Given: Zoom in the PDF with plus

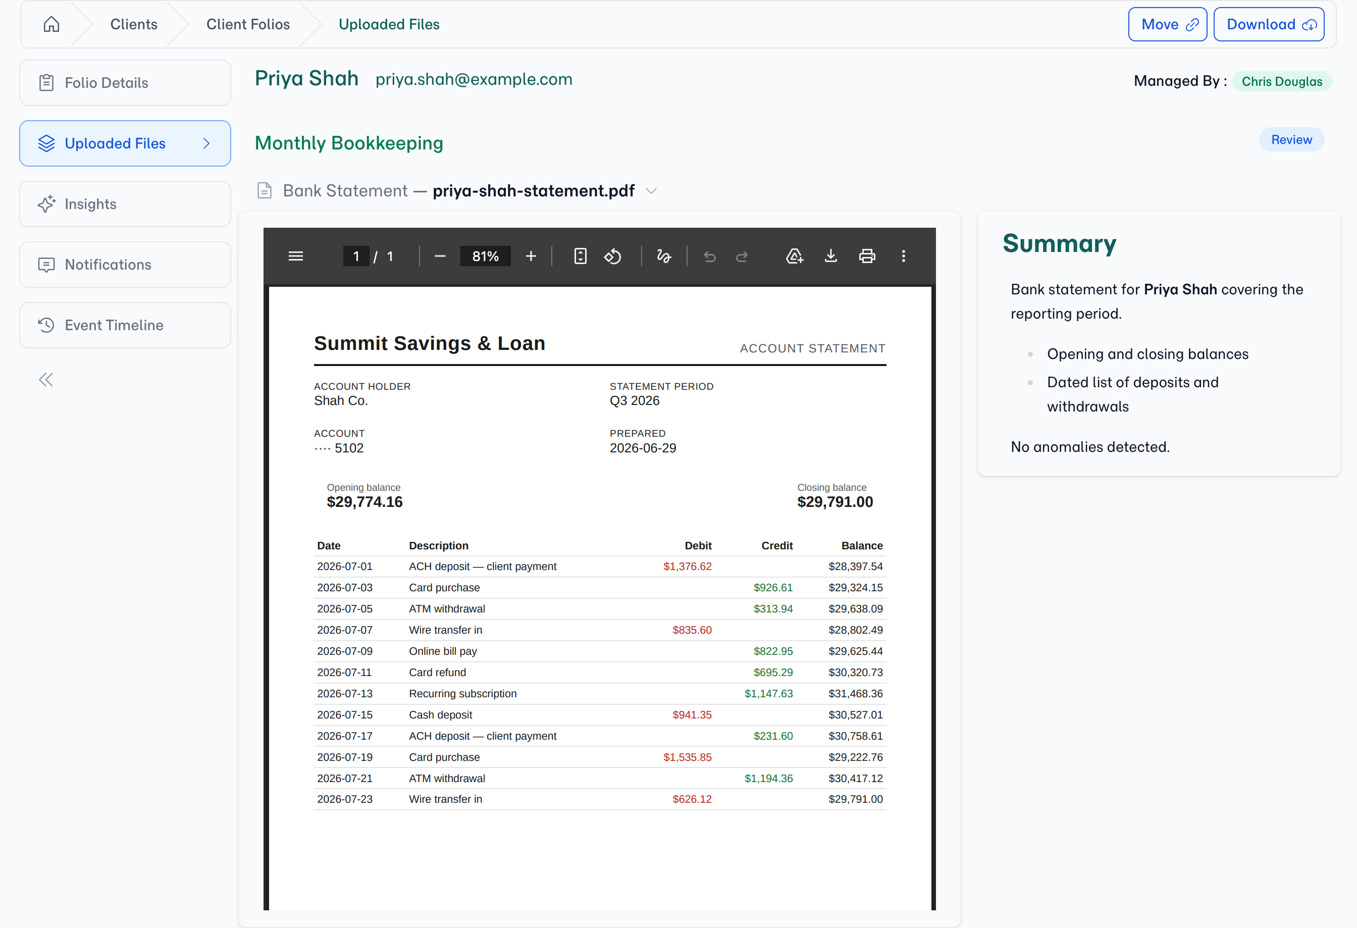Looking at the screenshot, I should [x=530, y=256].
